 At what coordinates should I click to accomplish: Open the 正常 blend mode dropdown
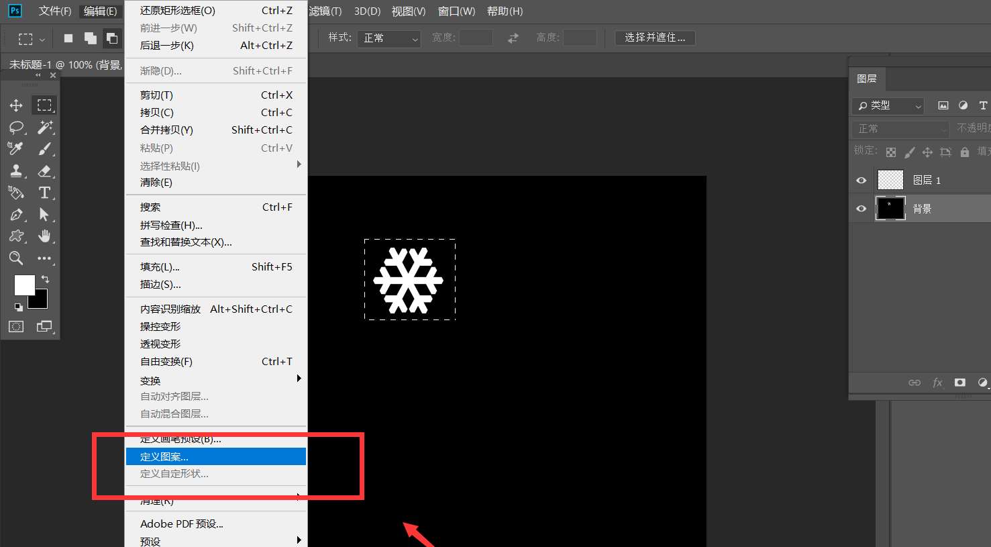tap(900, 128)
